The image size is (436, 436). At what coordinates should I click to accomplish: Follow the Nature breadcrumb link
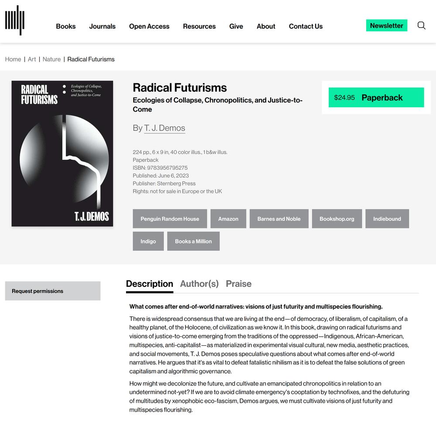click(51, 59)
